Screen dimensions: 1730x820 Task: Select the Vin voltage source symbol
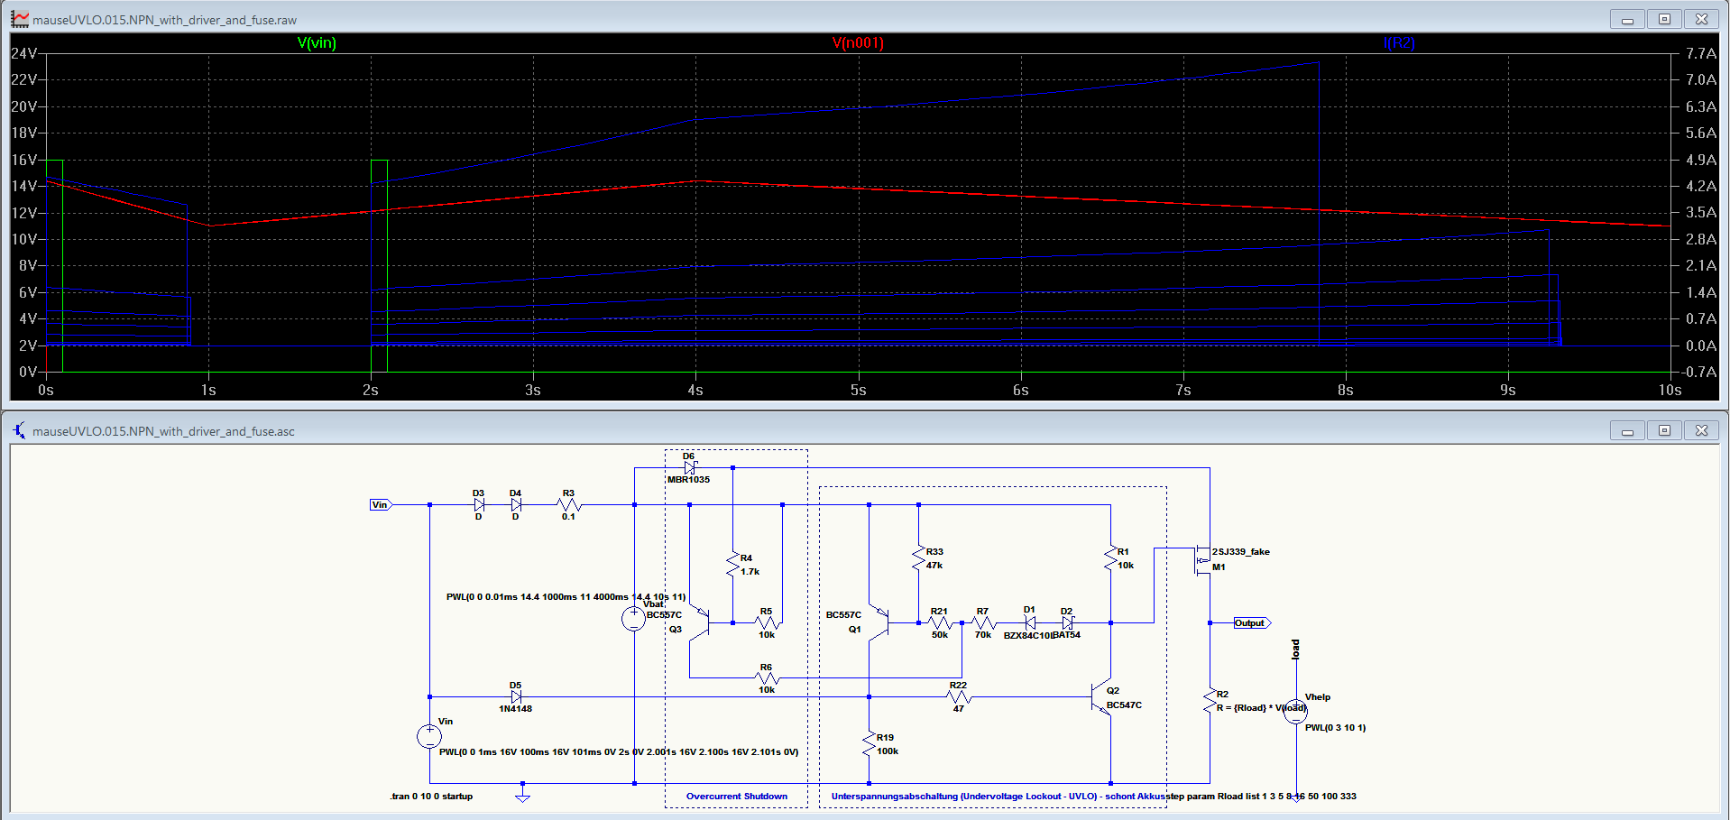pos(429,736)
